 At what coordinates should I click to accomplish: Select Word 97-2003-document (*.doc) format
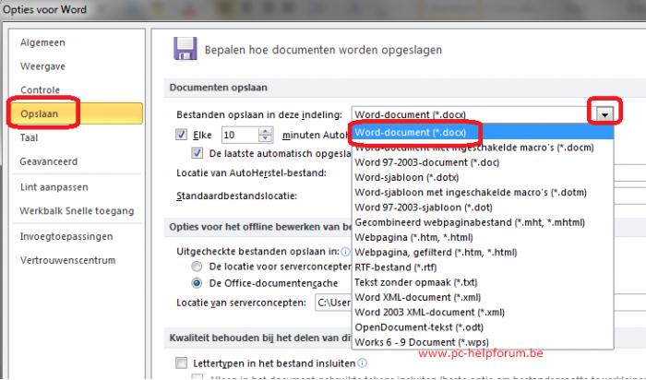(483, 162)
